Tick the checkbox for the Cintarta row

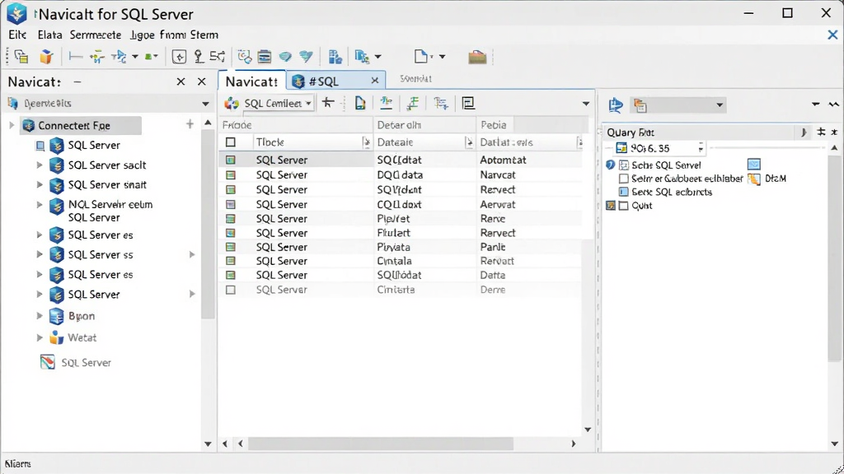pyautogui.click(x=231, y=290)
